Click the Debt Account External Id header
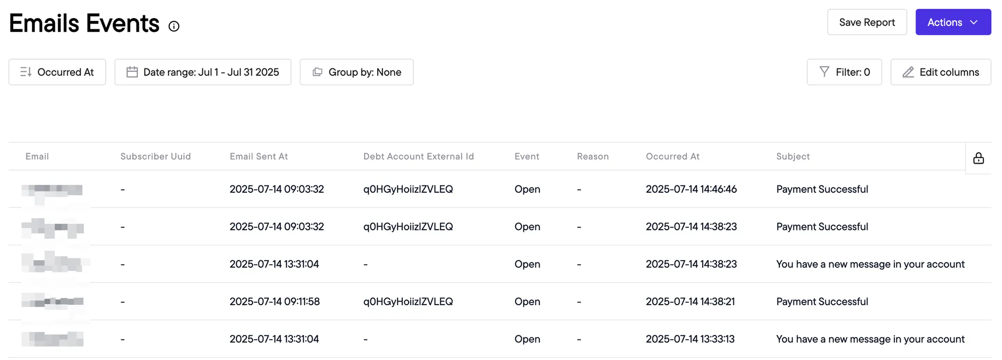The width and height of the screenshot is (1002, 360). pos(418,157)
